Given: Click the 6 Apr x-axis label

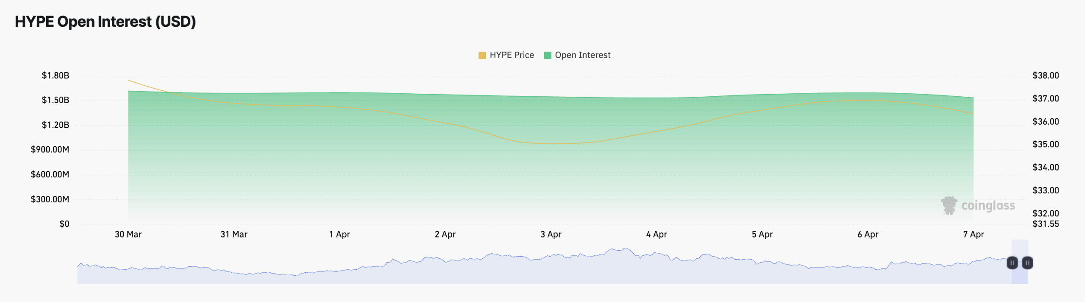Looking at the screenshot, I should point(868,234).
